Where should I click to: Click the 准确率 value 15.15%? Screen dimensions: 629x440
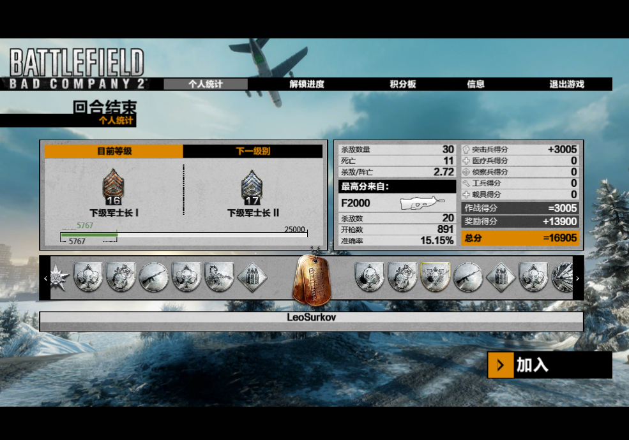point(437,240)
